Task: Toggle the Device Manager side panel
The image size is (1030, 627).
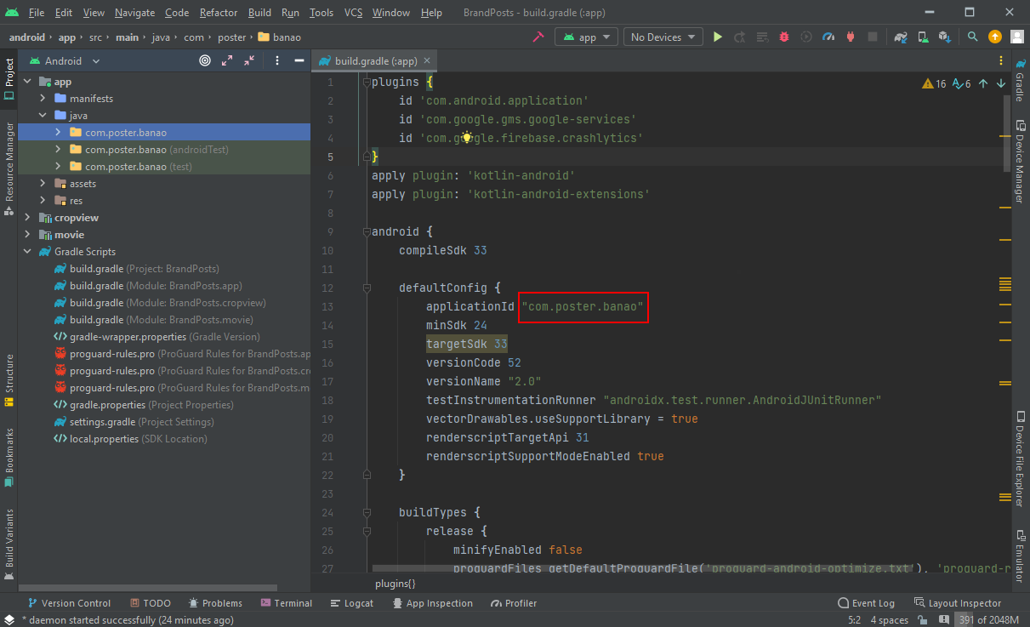Action: pos(1020,162)
